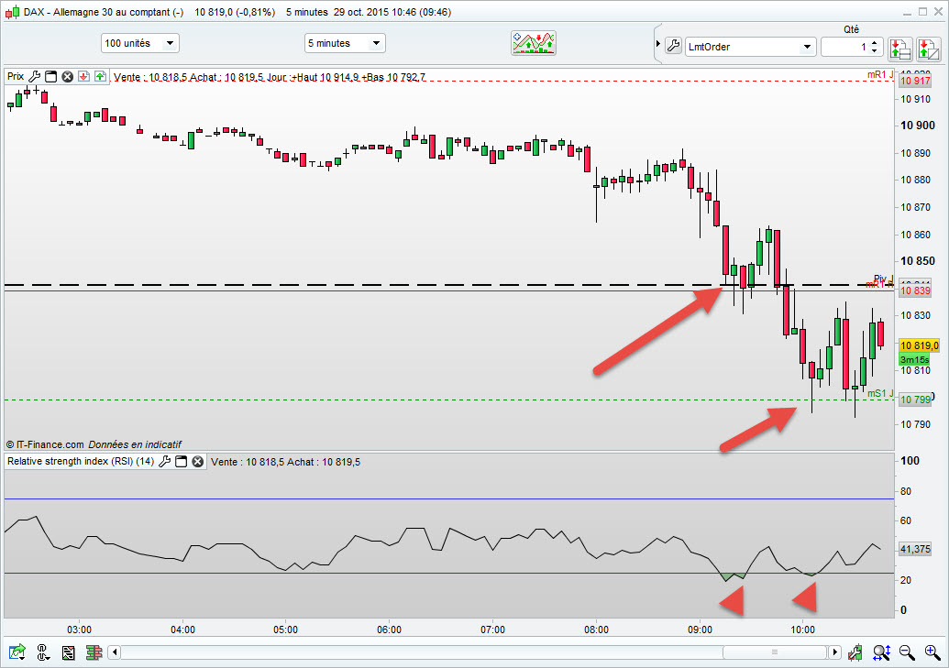Maximize the Prix price panel
Image resolution: width=949 pixels, height=668 pixels.
coord(51,76)
